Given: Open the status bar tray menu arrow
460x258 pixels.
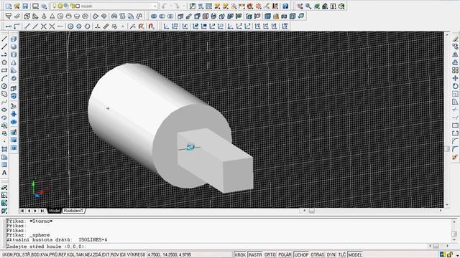Looking at the screenshot, I should click(457, 255).
